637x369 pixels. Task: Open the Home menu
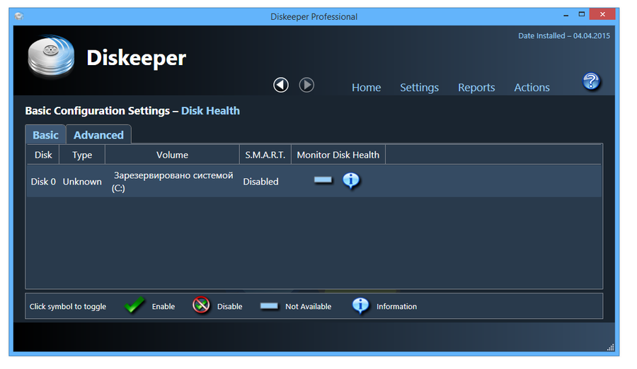pyautogui.click(x=366, y=88)
